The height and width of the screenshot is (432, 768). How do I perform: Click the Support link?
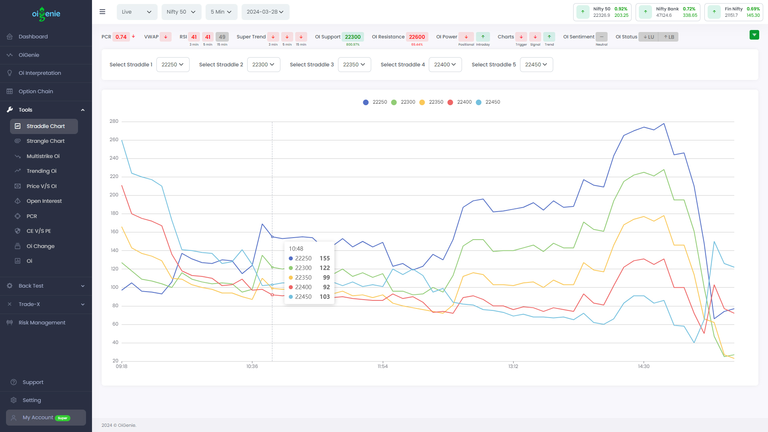(33, 382)
